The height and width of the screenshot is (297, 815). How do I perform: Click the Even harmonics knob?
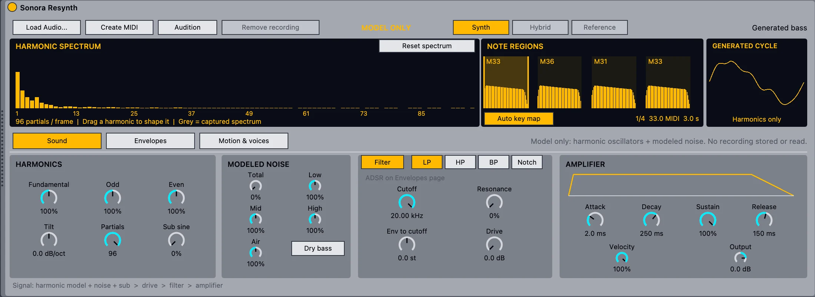coord(176,198)
